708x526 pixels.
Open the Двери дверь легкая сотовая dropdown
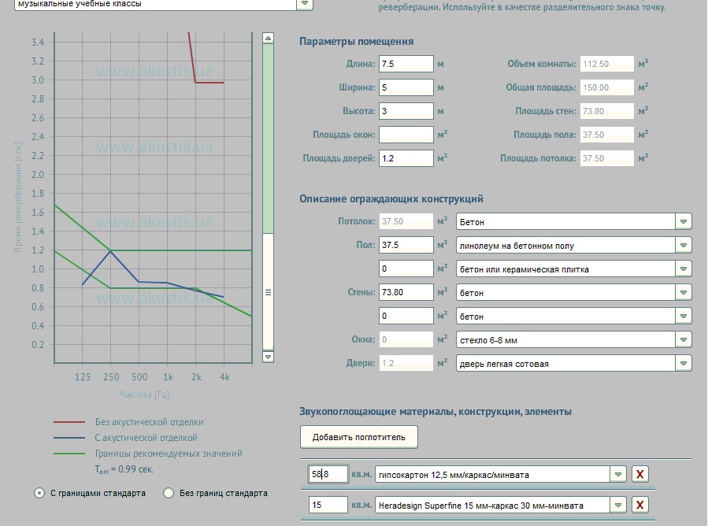[x=684, y=364]
